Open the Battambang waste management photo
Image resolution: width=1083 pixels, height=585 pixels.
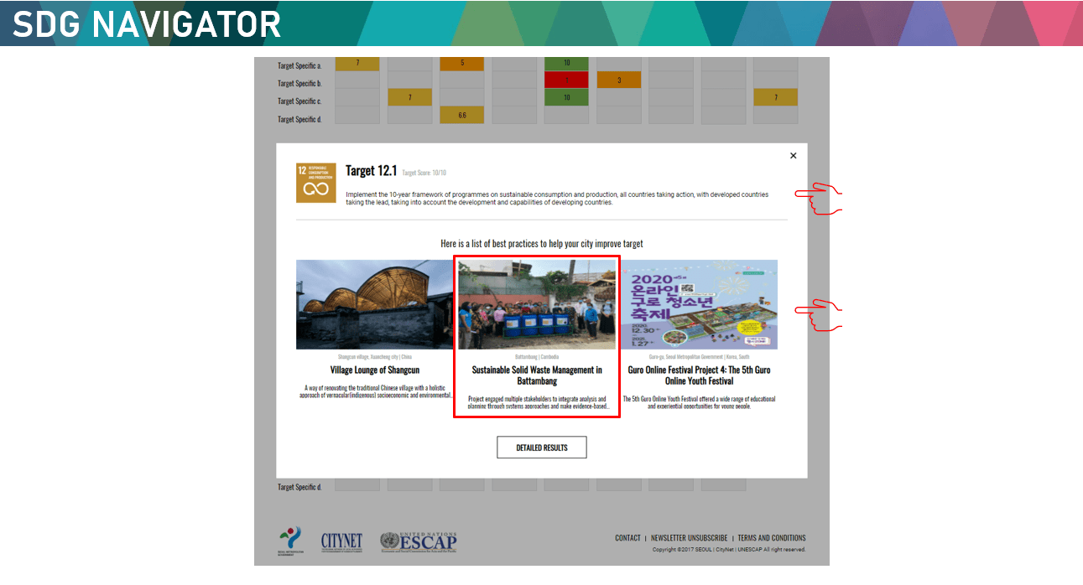click(x=537, y=304)
